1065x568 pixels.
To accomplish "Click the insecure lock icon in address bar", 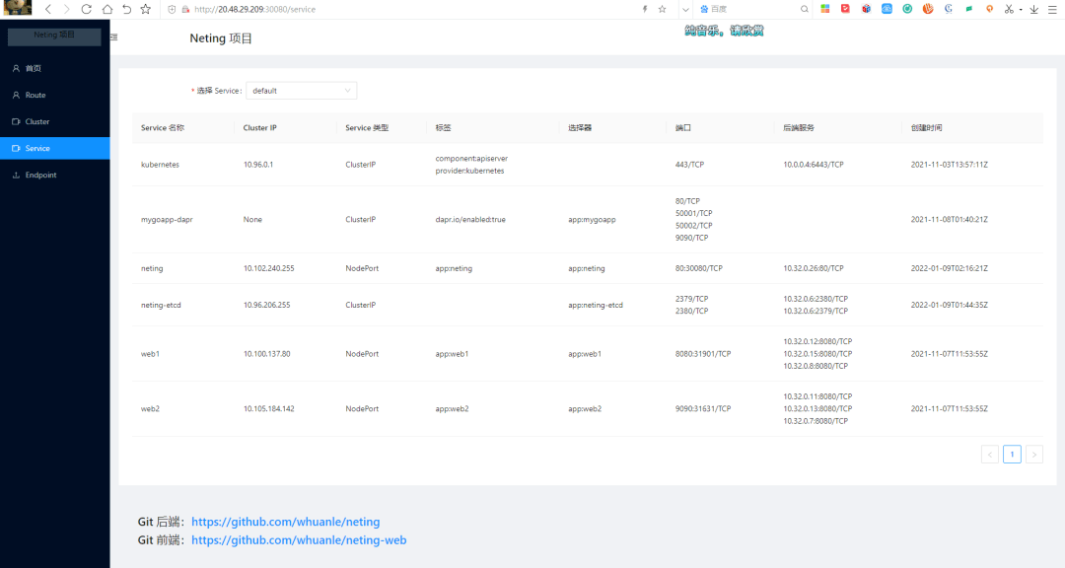I will click(185, 10).
